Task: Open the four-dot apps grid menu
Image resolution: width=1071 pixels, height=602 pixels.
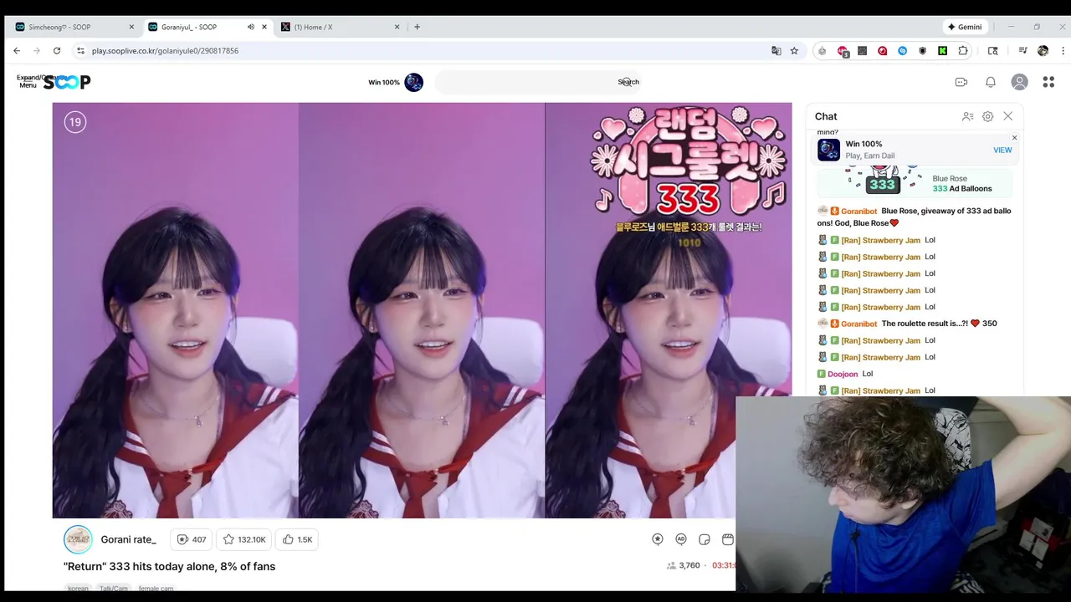Action: [1048, 82]
